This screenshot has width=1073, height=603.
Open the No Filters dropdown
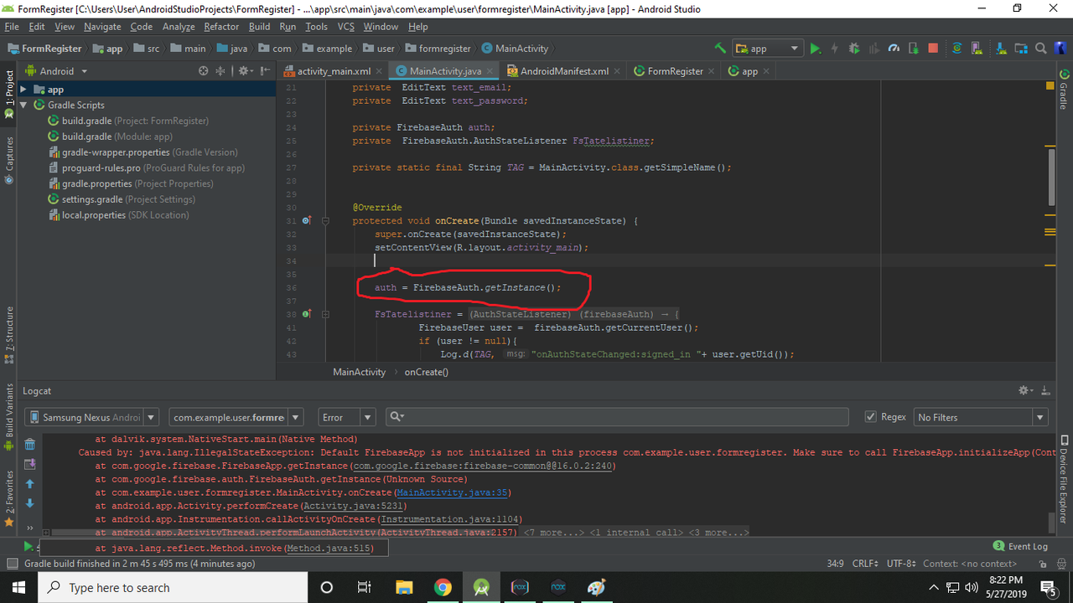tap(981, 417)
